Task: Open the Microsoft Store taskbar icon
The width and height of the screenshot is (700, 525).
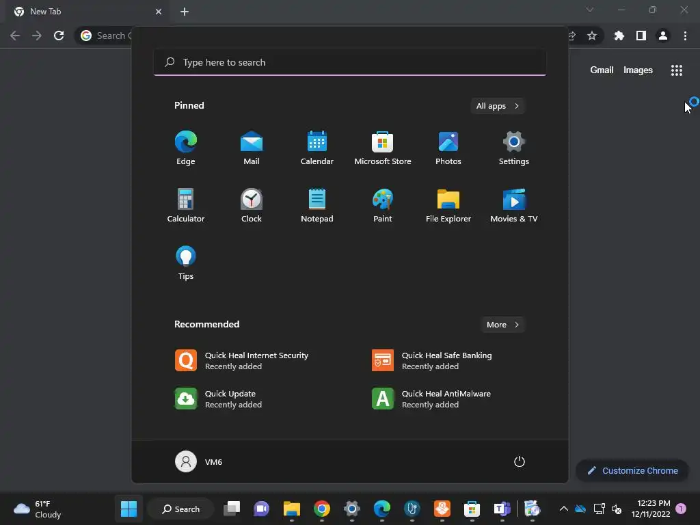Action: point(472,509)
